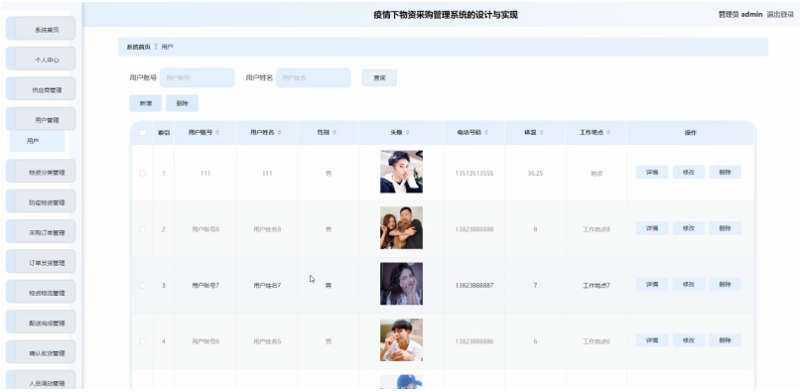Click 删除 for 用户账号7
Image resolution: width=804 pixels, height=392 pixels.
point(725,284)
